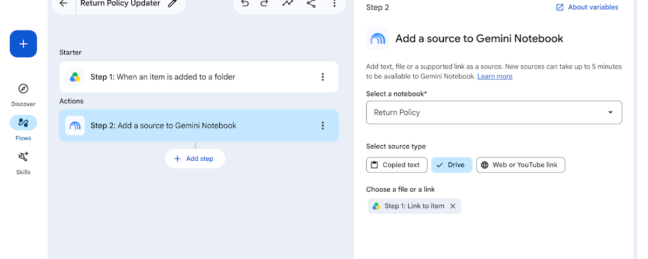Open the top toolbar more options menu

click(334, 4)
